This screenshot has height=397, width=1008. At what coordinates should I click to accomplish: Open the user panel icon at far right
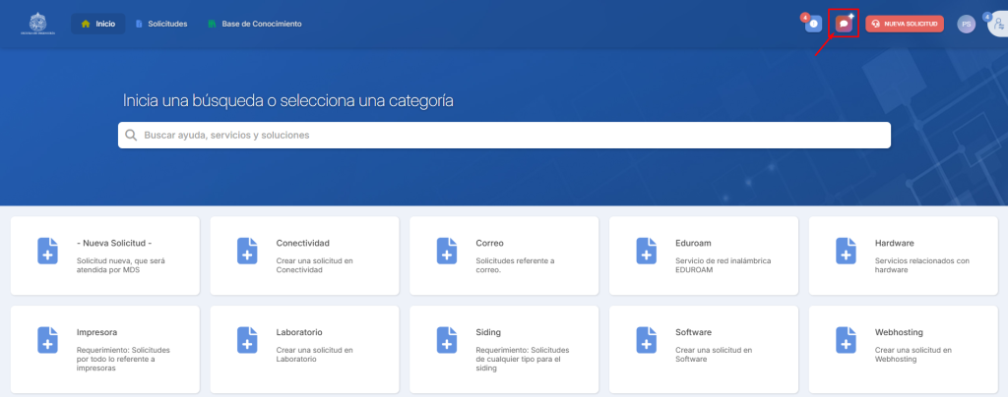coord(998,25)
